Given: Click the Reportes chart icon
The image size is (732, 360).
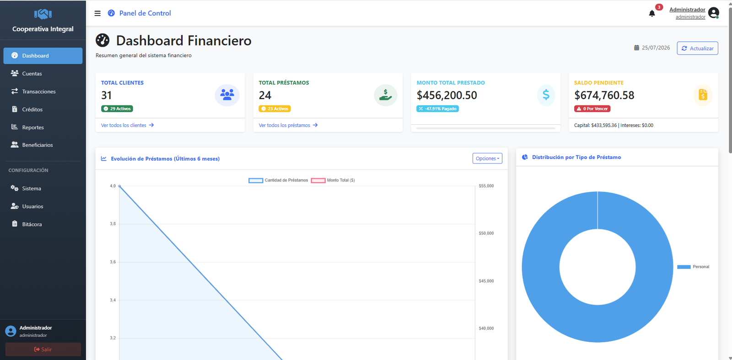Looking at the screenshot, I should pyautogui.click(x=15, y=127).
